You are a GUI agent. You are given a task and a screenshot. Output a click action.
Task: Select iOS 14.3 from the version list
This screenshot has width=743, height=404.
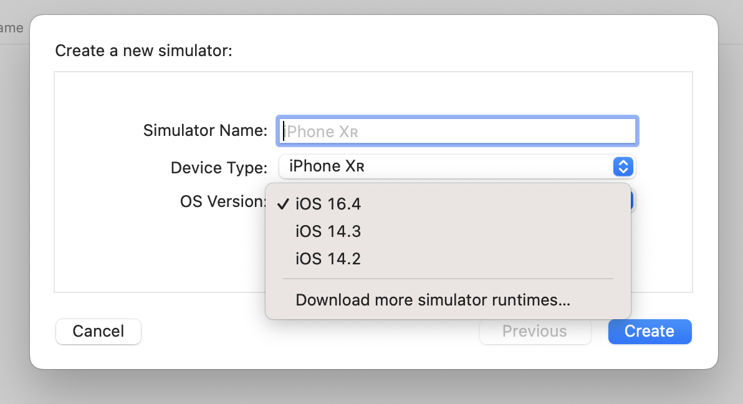(448, 231)
